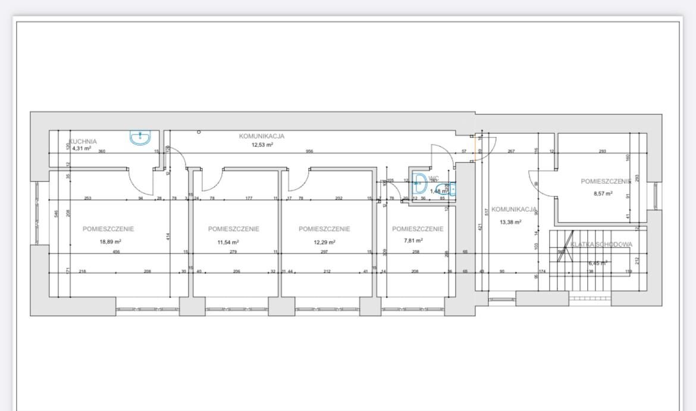Click the corridor dimension 956
Screen dimensions: 696x411
309,151
